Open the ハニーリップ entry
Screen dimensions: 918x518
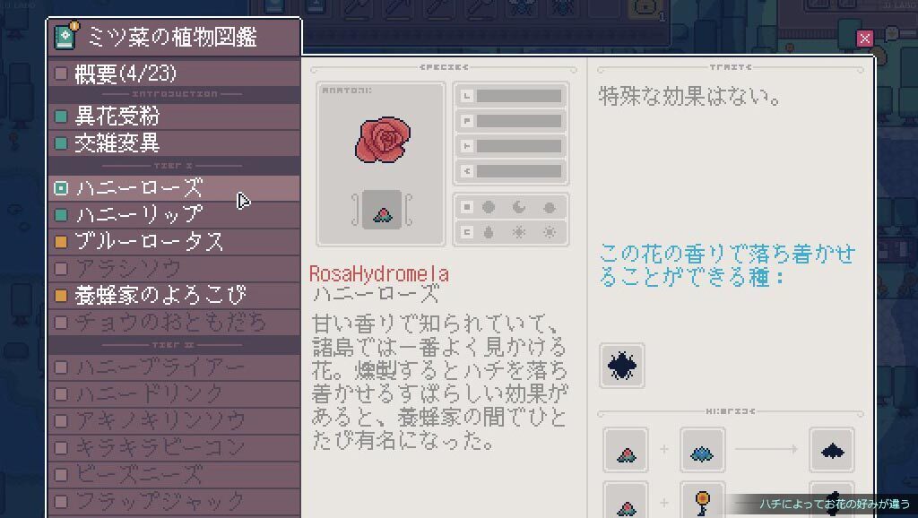(x=175, y=215)
